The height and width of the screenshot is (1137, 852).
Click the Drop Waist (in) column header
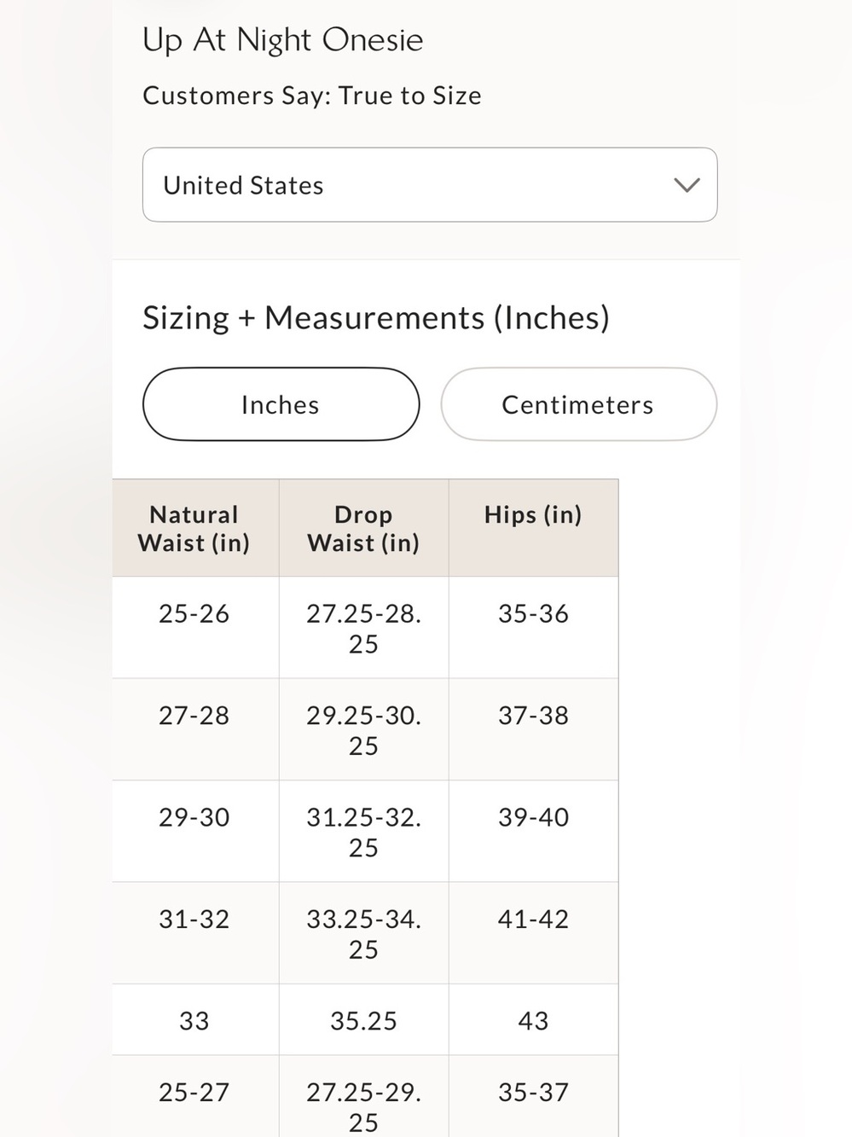(364, 528)
